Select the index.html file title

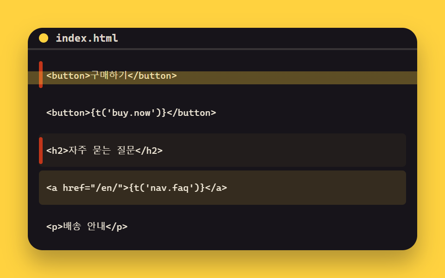tap(87, 38)
